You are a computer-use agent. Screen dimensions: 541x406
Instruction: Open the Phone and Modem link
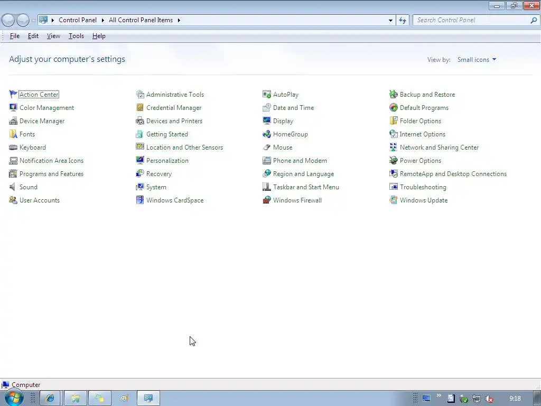click(300, 161)
